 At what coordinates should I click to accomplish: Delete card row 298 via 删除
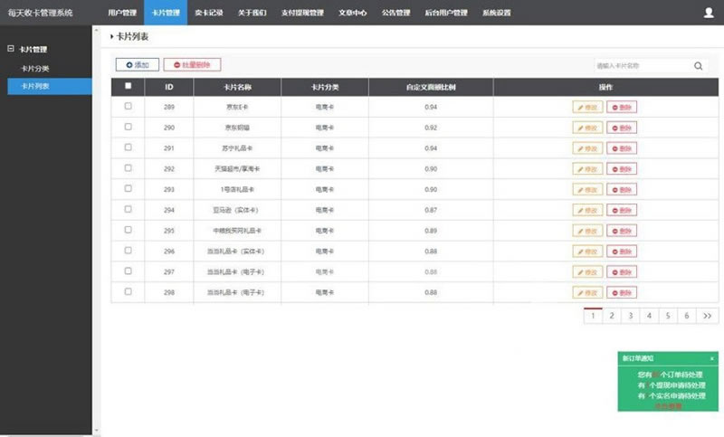(x=622, y=293)
